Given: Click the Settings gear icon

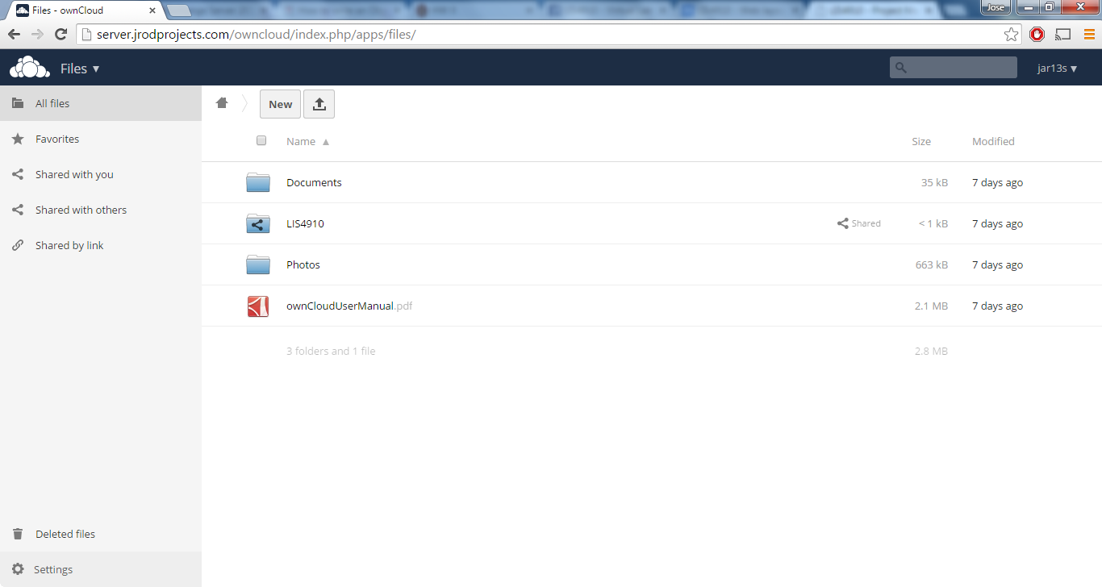Looking at the screenshot, I should [x=18, y=569].
